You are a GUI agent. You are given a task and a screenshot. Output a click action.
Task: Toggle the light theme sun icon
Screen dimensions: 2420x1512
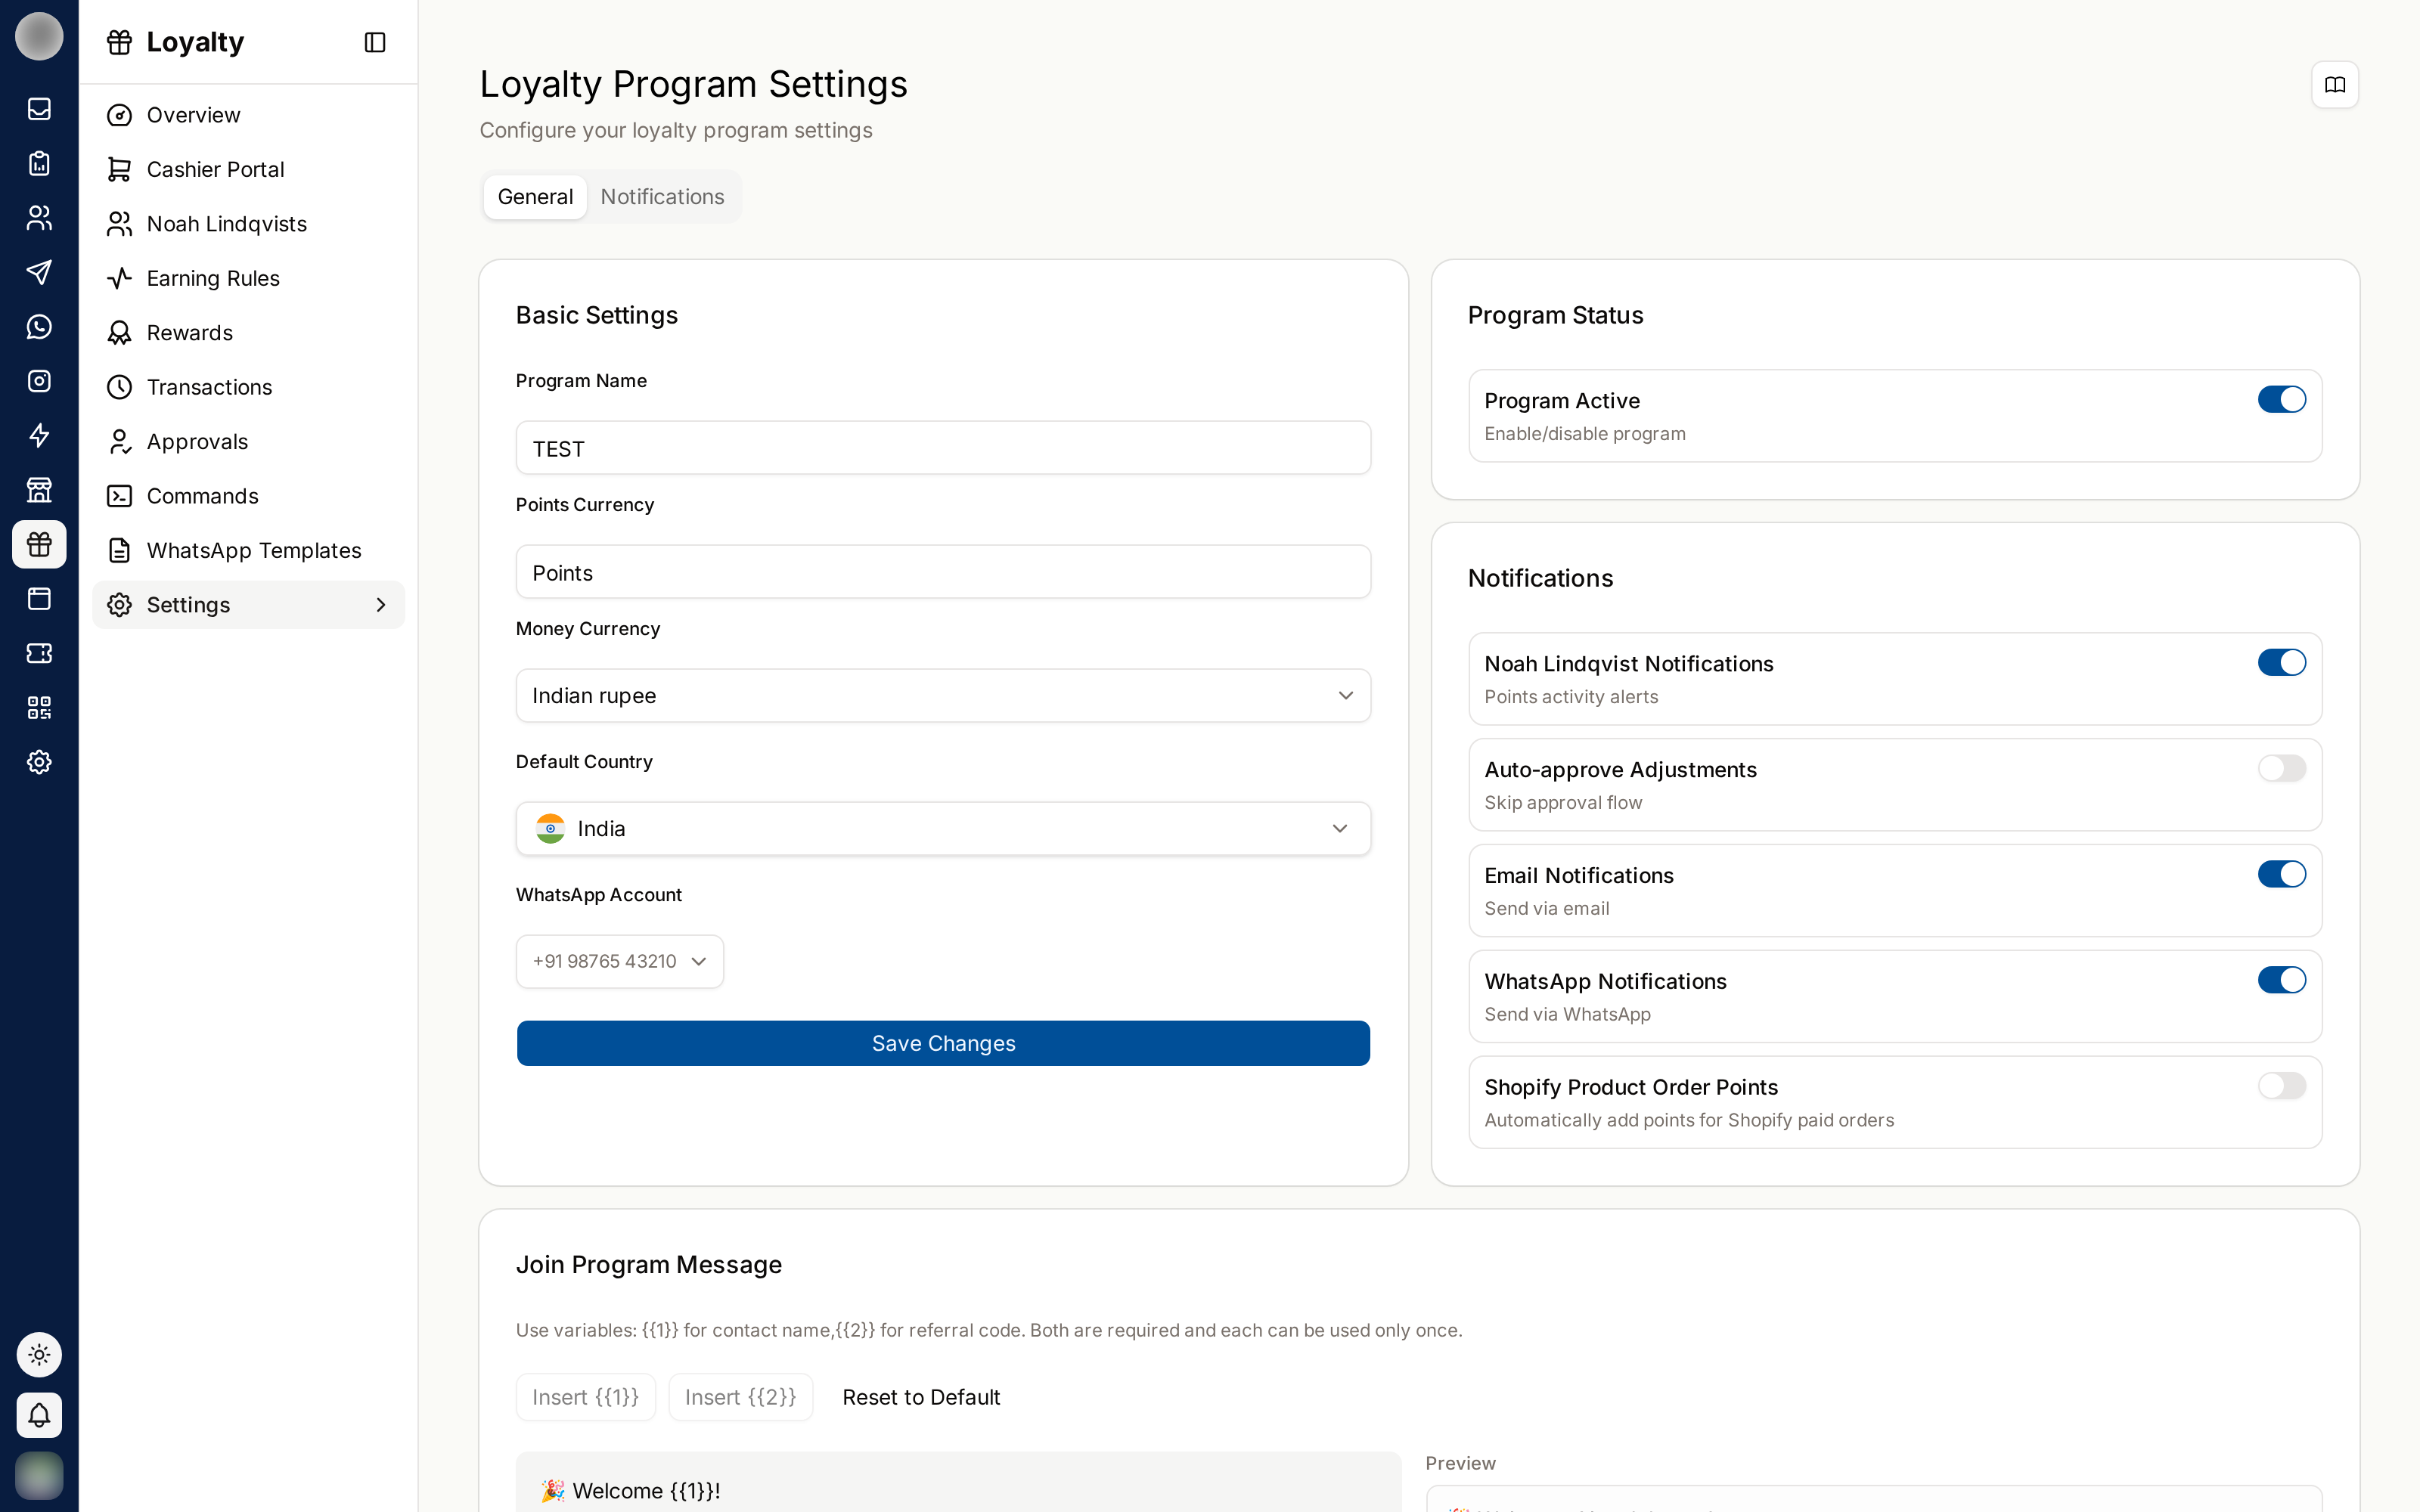click(x=39, y=1355)
